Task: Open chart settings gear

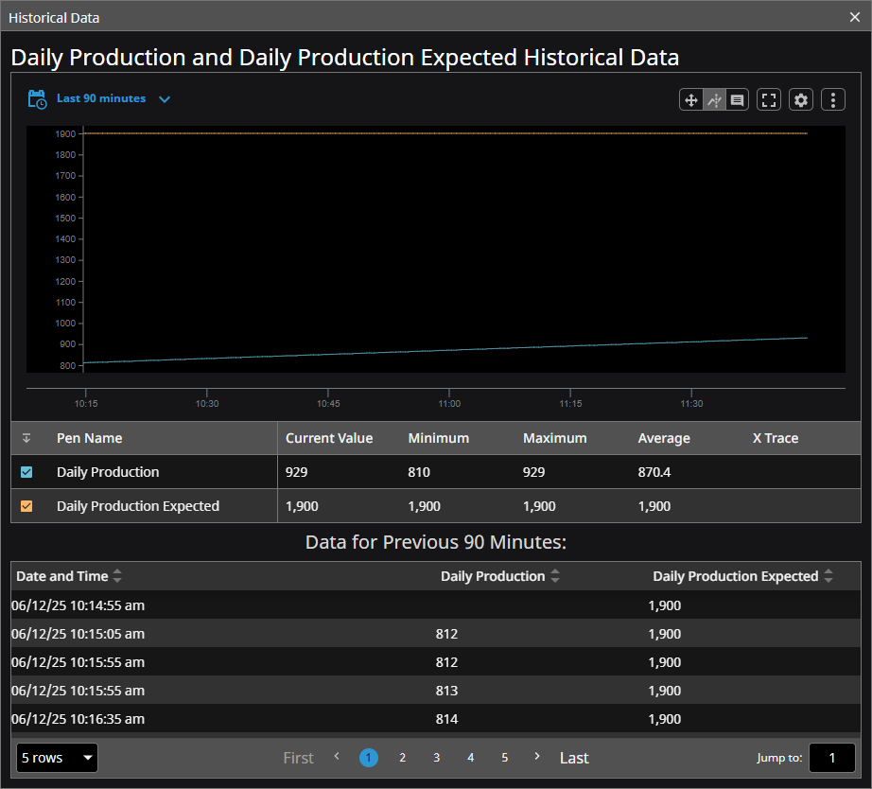Action: click(x=801, y=99)
